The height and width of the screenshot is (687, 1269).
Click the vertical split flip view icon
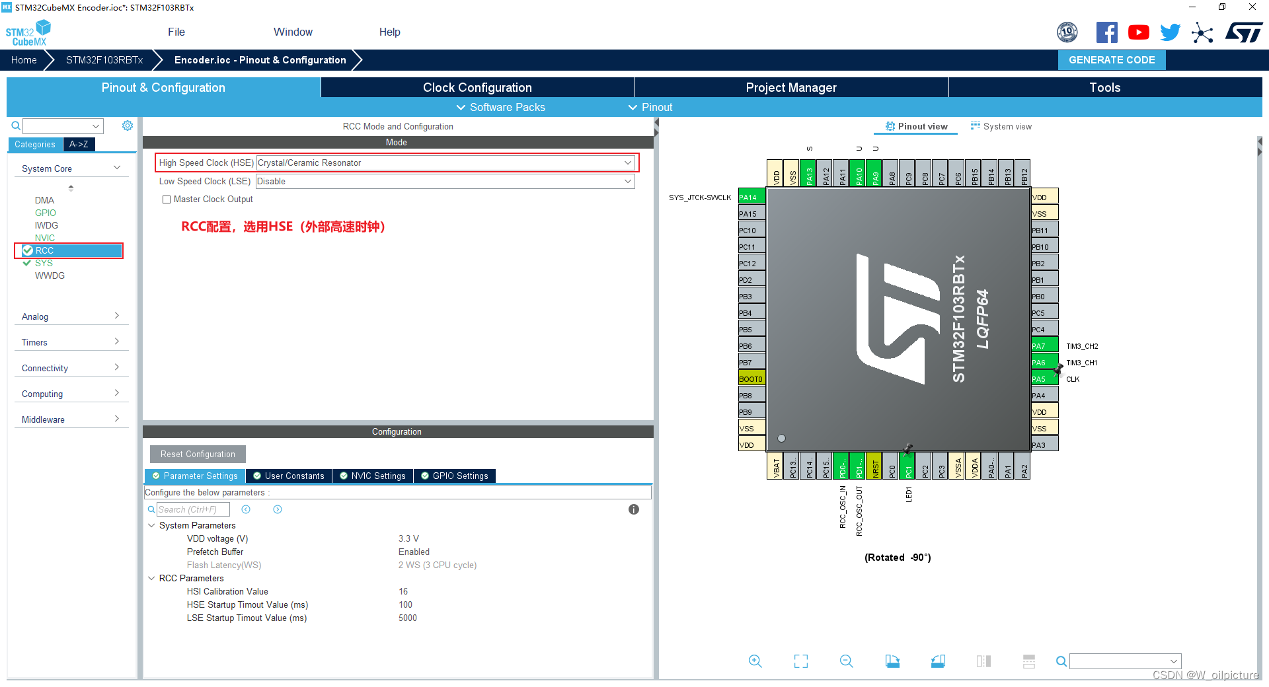(983, 661)
